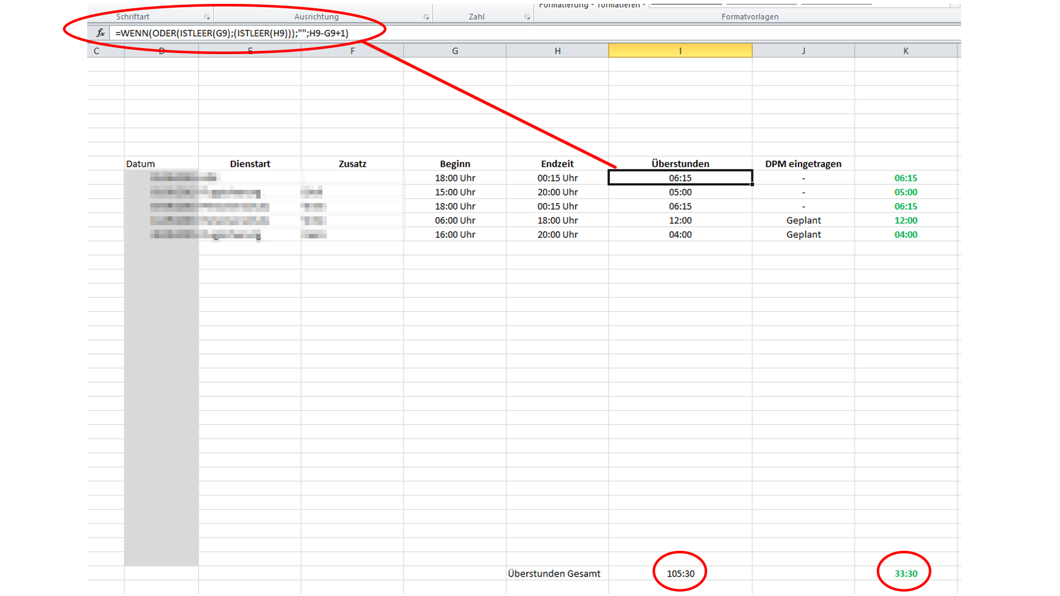Image resolution: width=1060 pixels, height=596 pixels.
Task: Select the DPM eingetragen header cell
Action: point(803,163)
